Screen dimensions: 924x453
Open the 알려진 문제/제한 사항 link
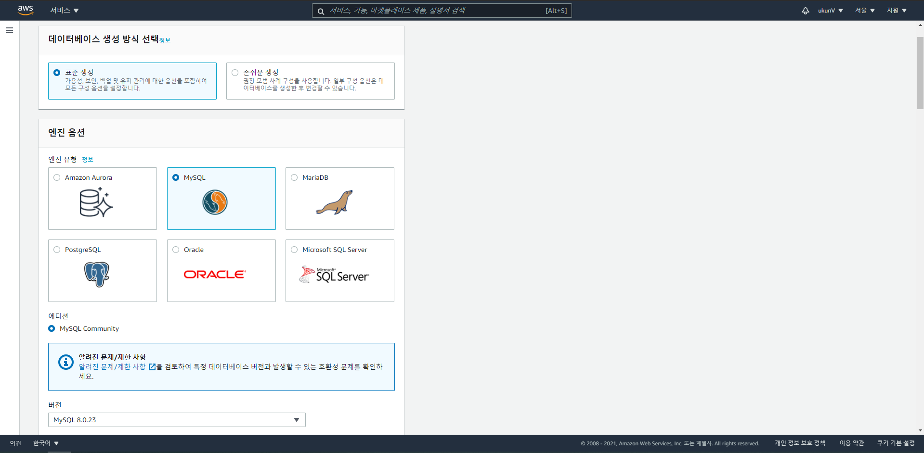[112, 367]
